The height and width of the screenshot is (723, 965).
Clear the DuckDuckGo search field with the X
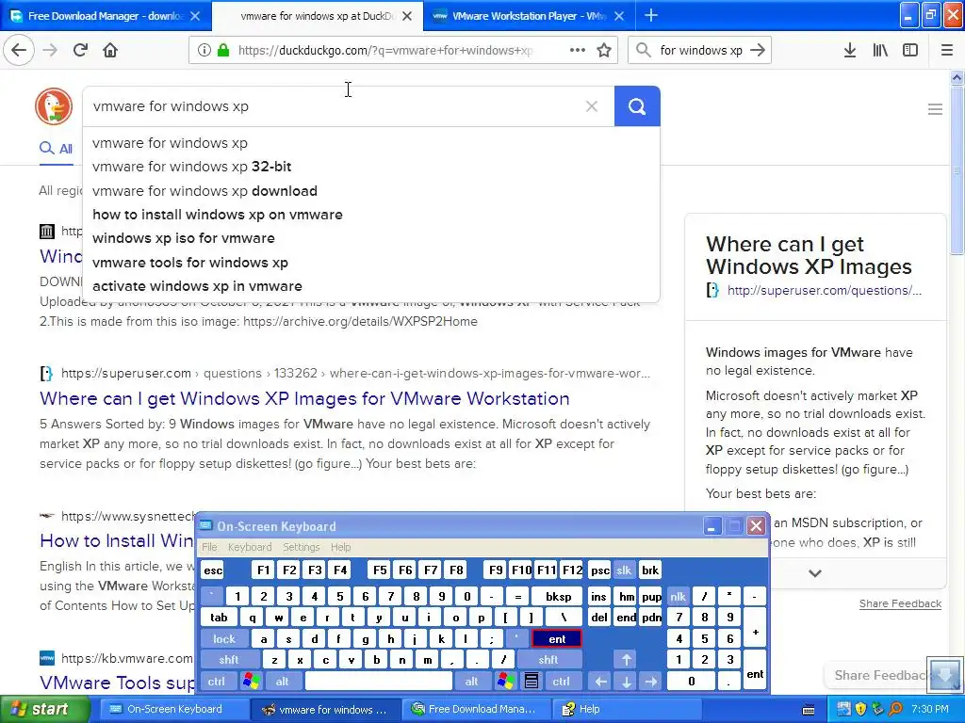592,106
